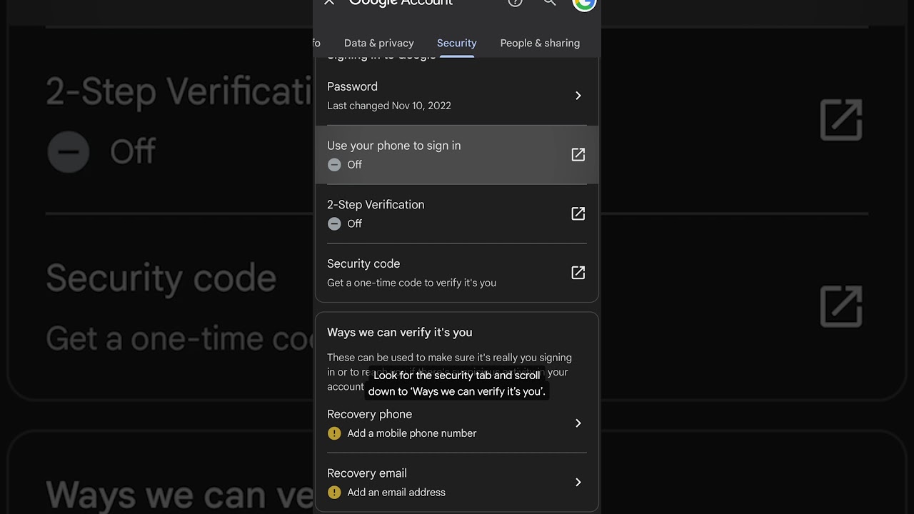Image resolution: width=914 pixels, height=514 pixels.
Task: Open the Security code option
Action: click(x=363, y=264)
